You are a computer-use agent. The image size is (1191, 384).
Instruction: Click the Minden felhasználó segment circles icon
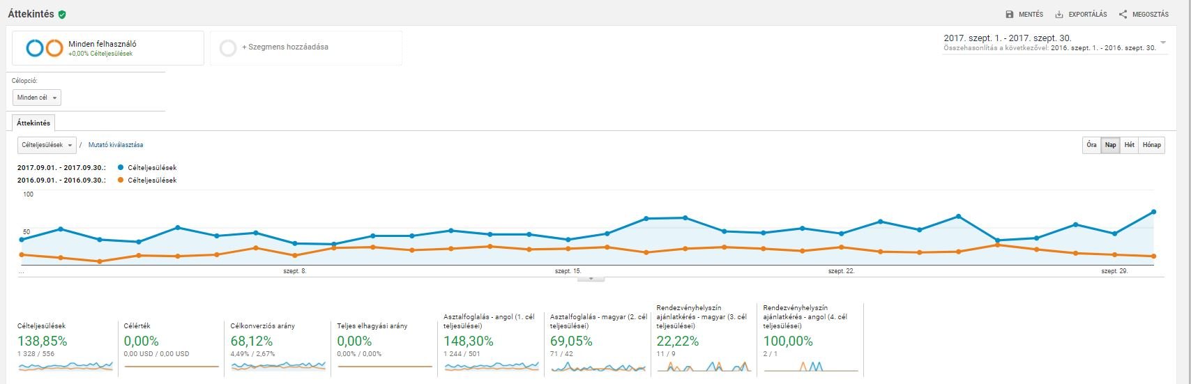pos(45,48)
